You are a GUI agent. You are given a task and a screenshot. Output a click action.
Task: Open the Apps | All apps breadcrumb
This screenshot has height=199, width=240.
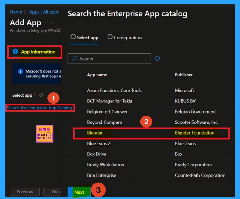44,12
